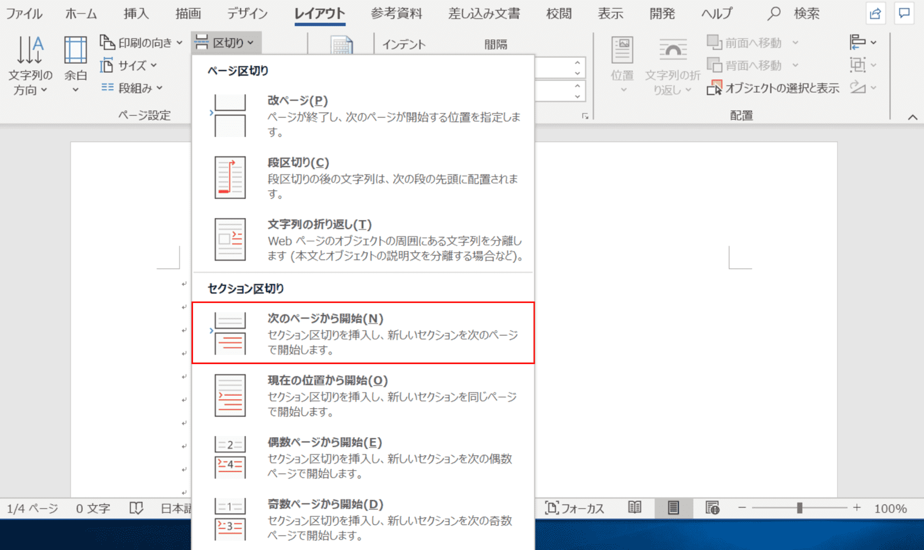924x550 pixels.
Task: Switch to read mode view icon
Action: 635,508
